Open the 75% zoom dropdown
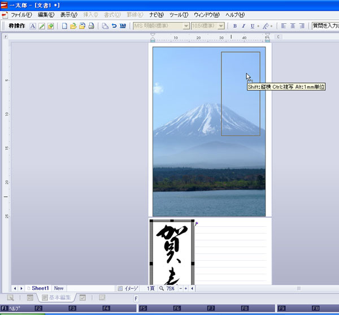 169,288
